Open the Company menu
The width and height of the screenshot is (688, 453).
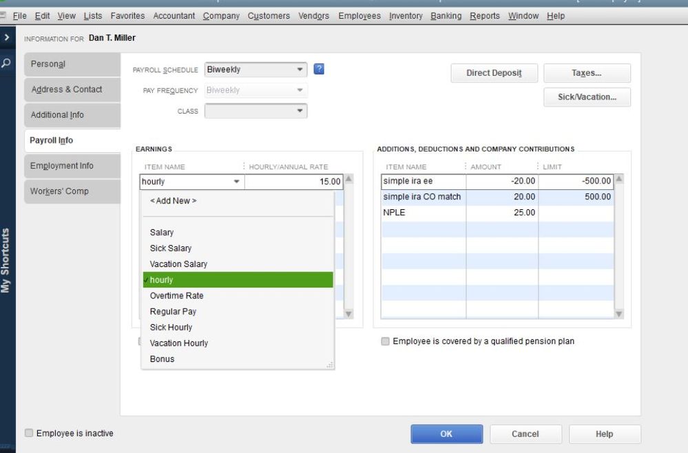click(x=221, y=16)
